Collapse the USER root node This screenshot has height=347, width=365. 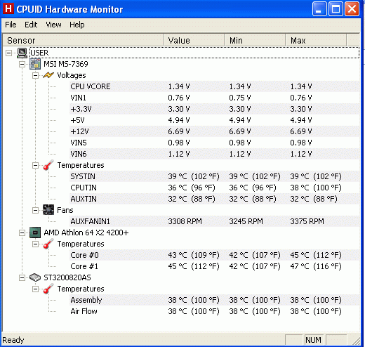pyautogui.click(x=8, y=53)
